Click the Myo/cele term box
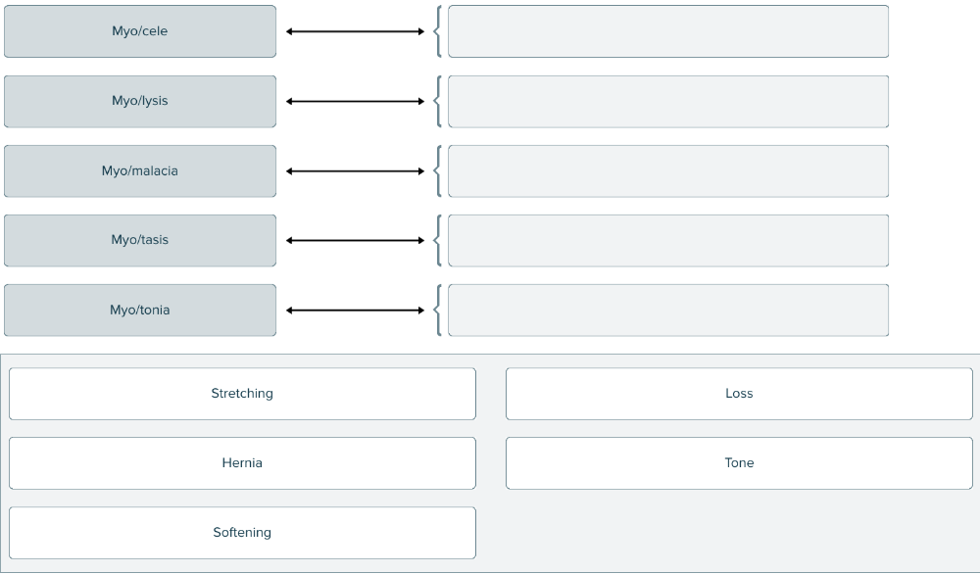The image size is (980, 574). pyautogui.click(x=140, y=31)
